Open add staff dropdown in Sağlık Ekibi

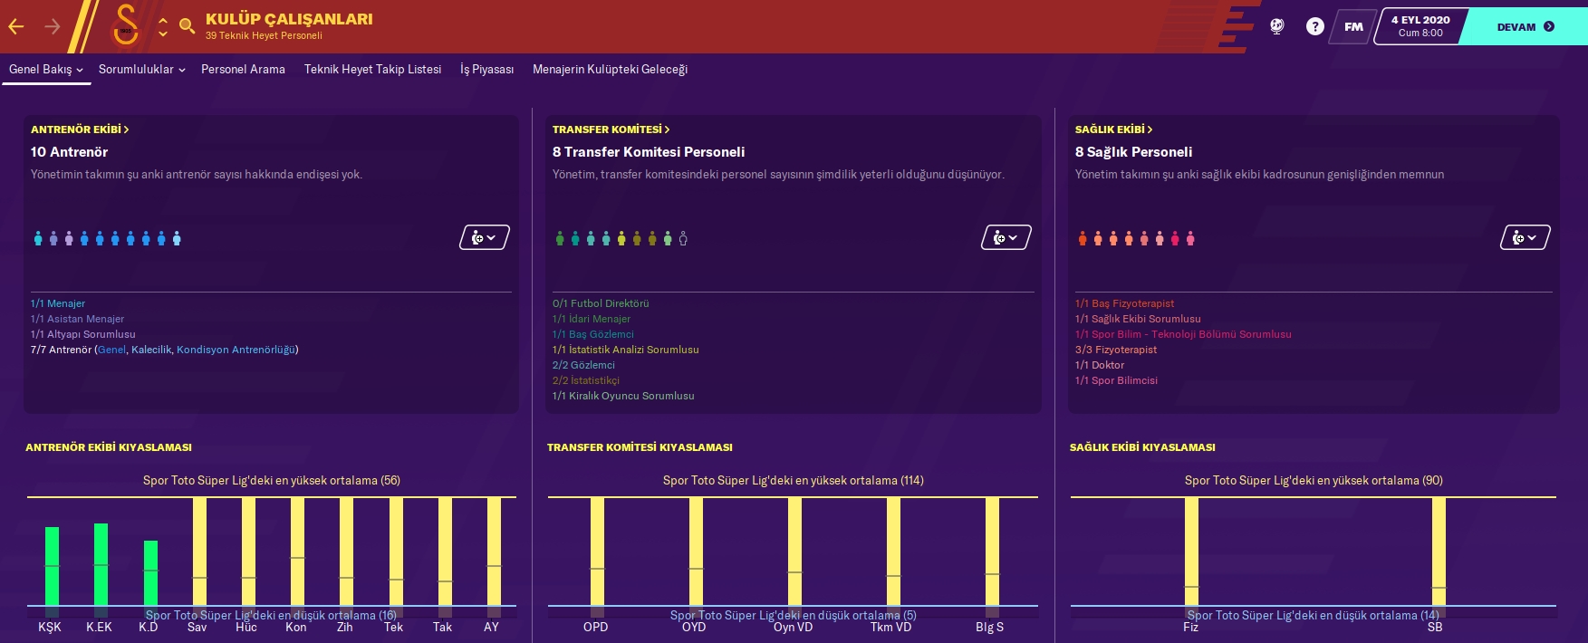coord(1525,237)
